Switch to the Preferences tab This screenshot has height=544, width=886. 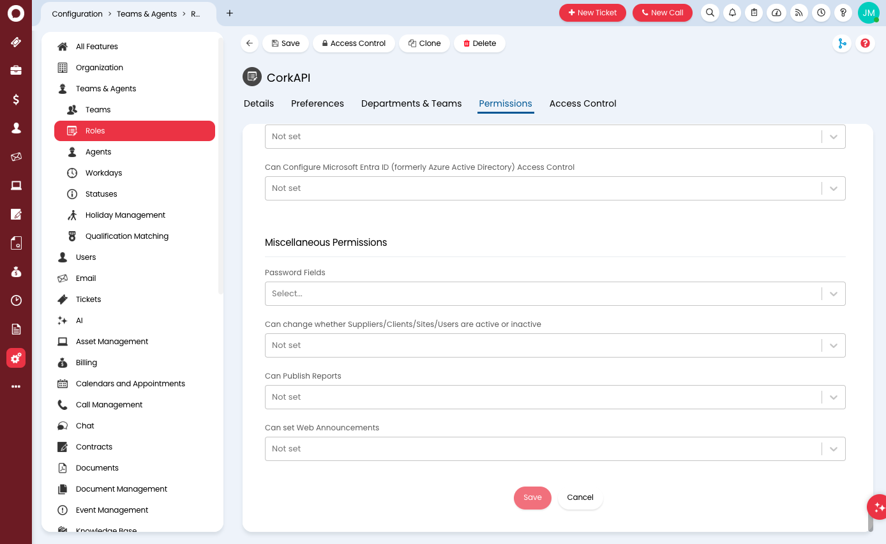[x=317, y=103]
